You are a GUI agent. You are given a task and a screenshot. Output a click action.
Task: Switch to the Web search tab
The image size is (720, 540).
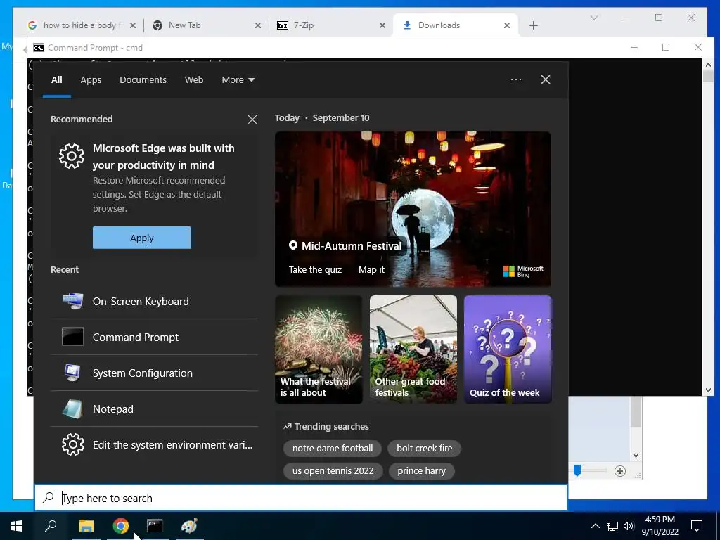(x=194, y=80)
